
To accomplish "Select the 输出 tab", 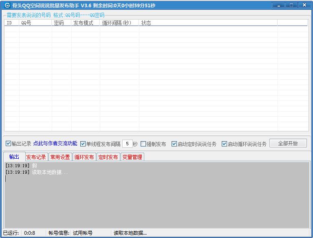I will pyautogui.click(x=14, y=157).
